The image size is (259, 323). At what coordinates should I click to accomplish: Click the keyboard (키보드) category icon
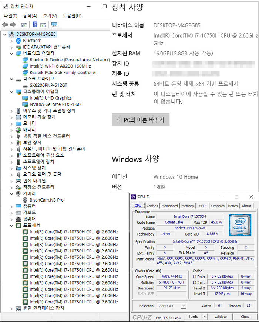pos(18,213)
